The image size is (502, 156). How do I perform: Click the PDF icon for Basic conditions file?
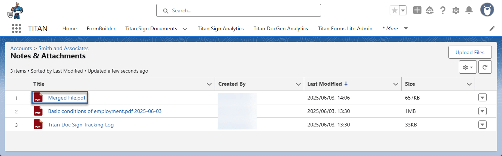tap(38, 111)
